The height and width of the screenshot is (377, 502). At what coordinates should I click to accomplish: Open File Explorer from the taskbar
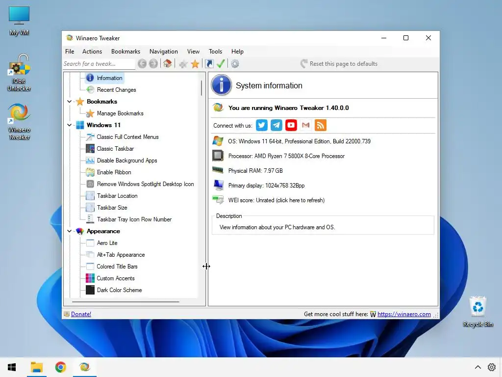(x=36, y=367)
